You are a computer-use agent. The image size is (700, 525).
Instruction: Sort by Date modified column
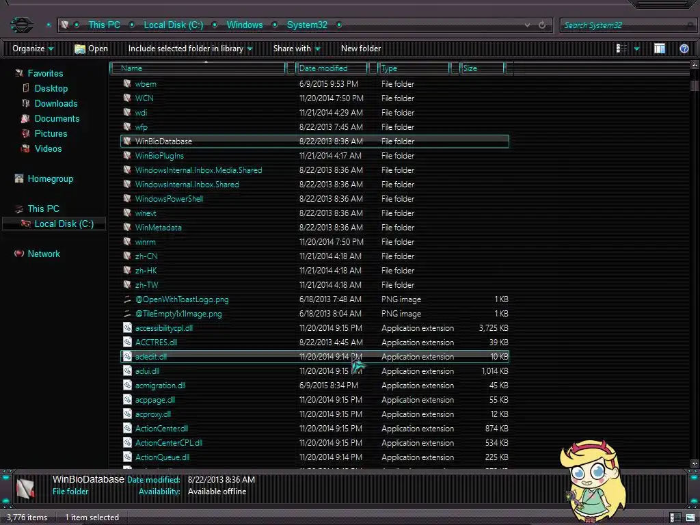(x=332, y=68)
